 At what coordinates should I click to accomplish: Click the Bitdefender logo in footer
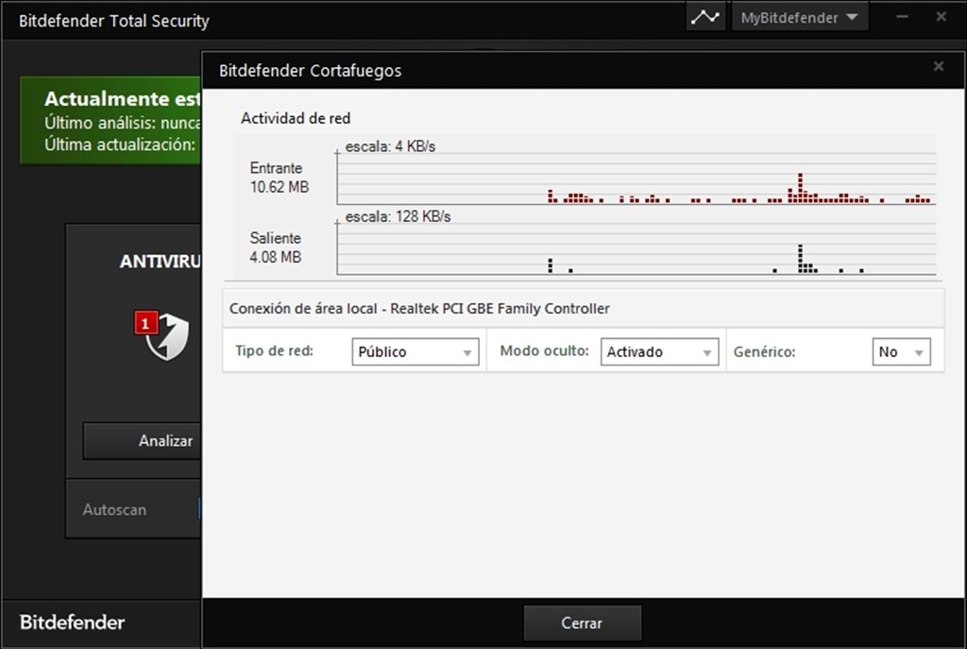click(72, 622)
